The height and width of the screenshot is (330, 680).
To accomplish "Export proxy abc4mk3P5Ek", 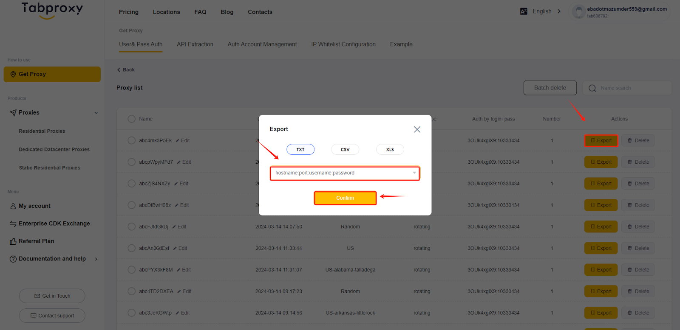I will (601, 140).
